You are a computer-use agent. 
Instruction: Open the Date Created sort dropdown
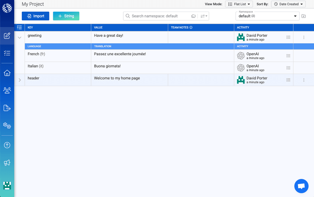click(288, 4)
